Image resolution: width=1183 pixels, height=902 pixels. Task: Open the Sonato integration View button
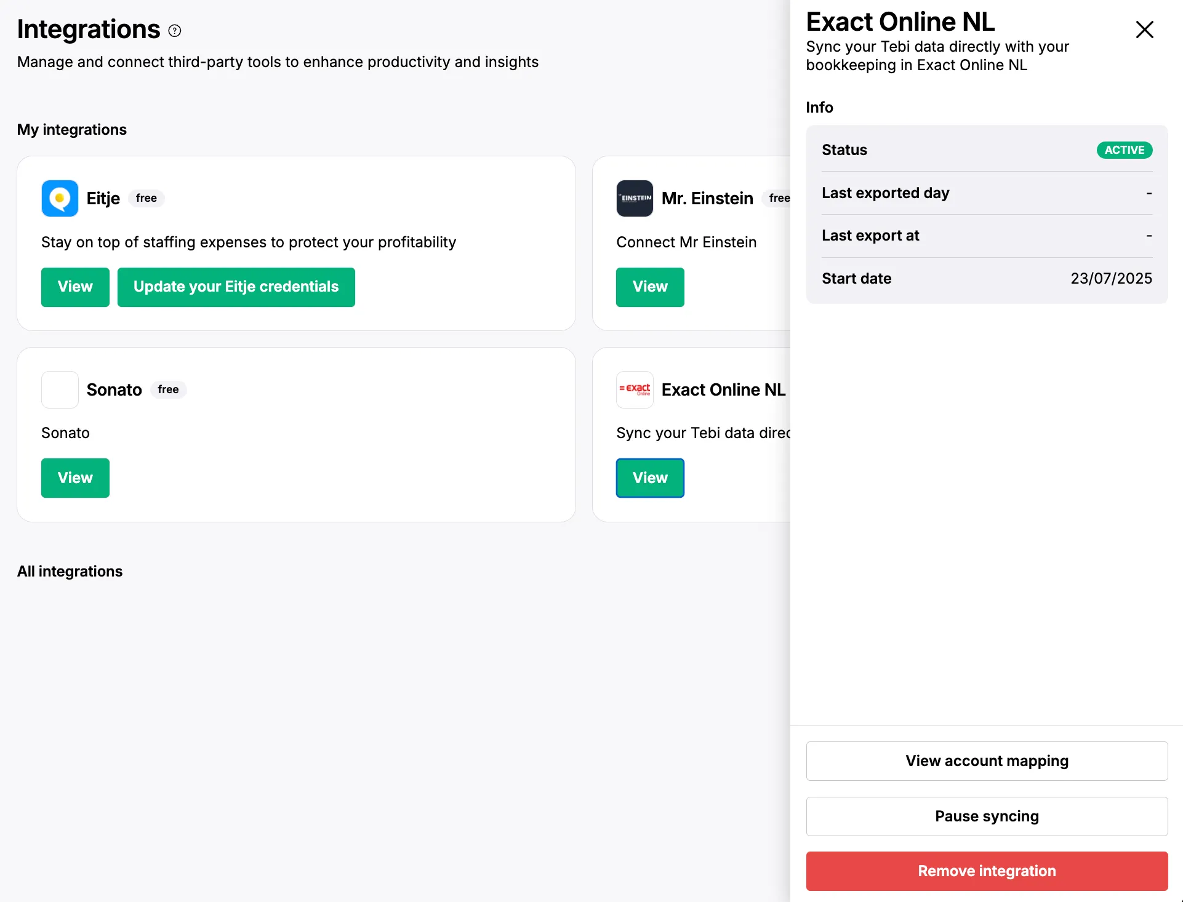pyautogui.click(x=75, y=478)
